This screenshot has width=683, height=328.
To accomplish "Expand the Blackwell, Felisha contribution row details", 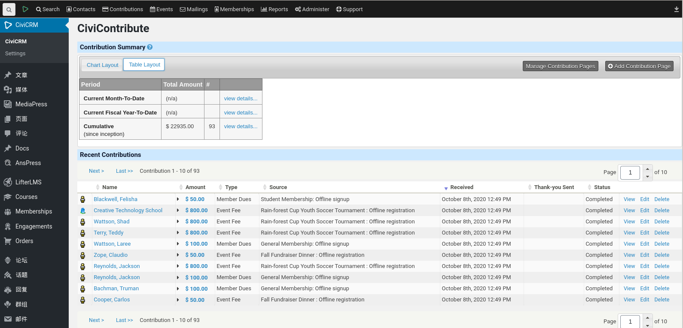I will (178, 199).
